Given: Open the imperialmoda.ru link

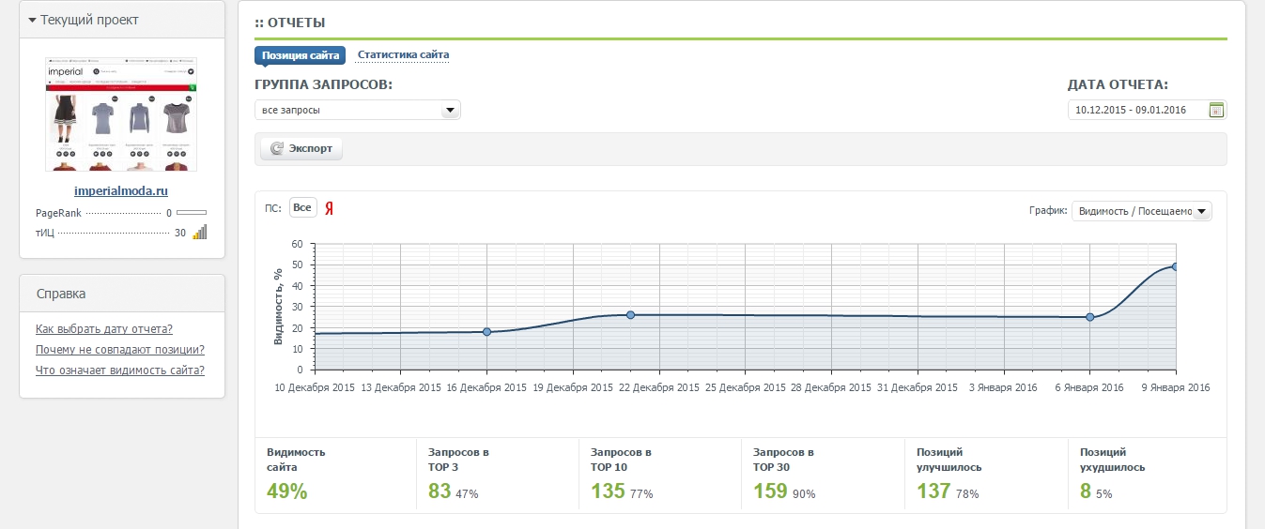Looking at the screenshot, I should pos(120,191).
